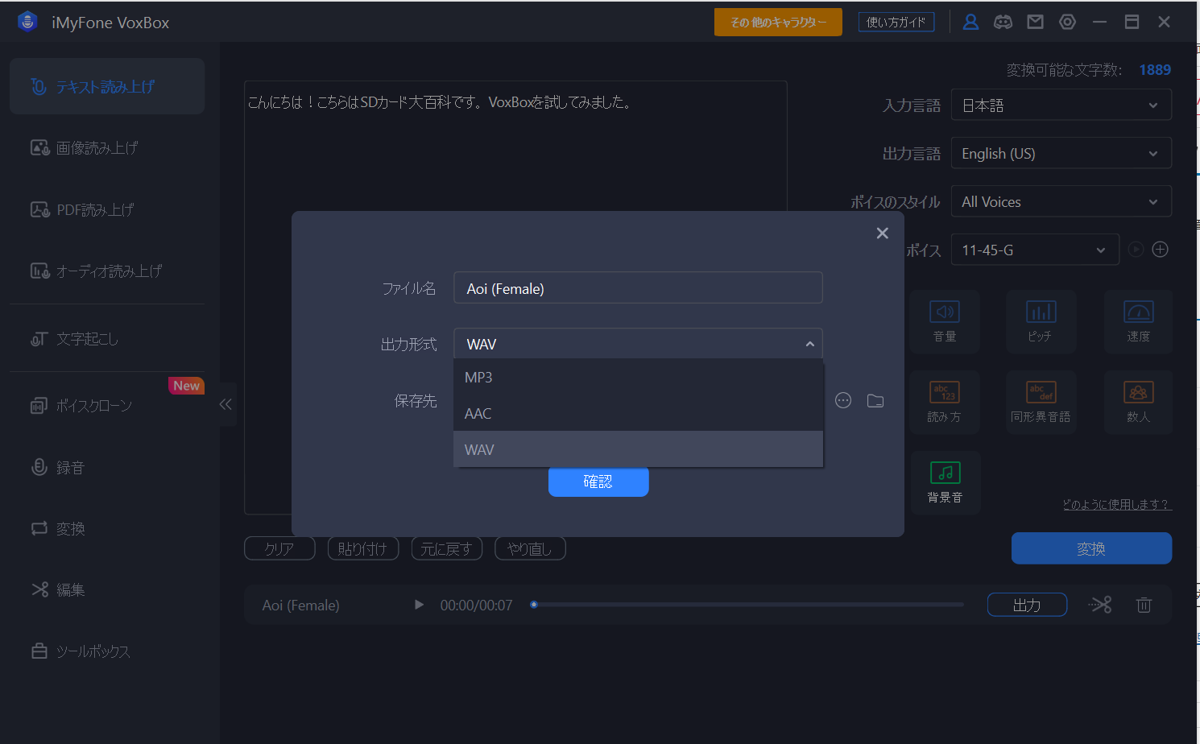This screenshot has height=744, width=1200.
Task: Expand the 入力言語 日本語 dropdown
Action: (x=1061, y=105)
